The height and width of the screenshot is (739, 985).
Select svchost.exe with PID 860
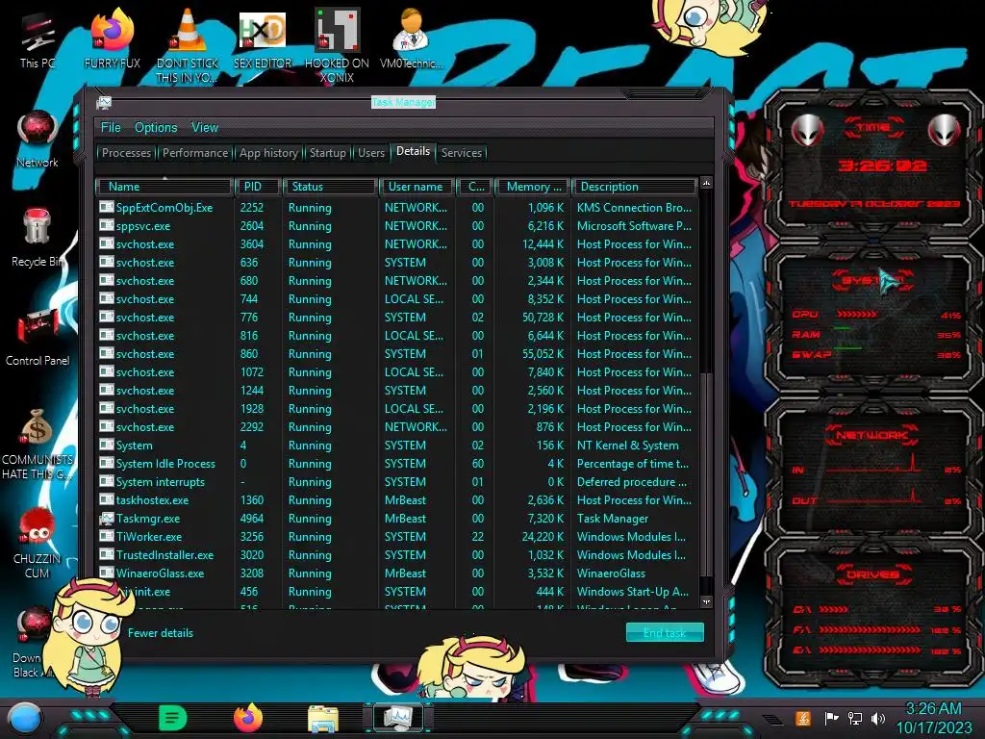coord(397,354)
